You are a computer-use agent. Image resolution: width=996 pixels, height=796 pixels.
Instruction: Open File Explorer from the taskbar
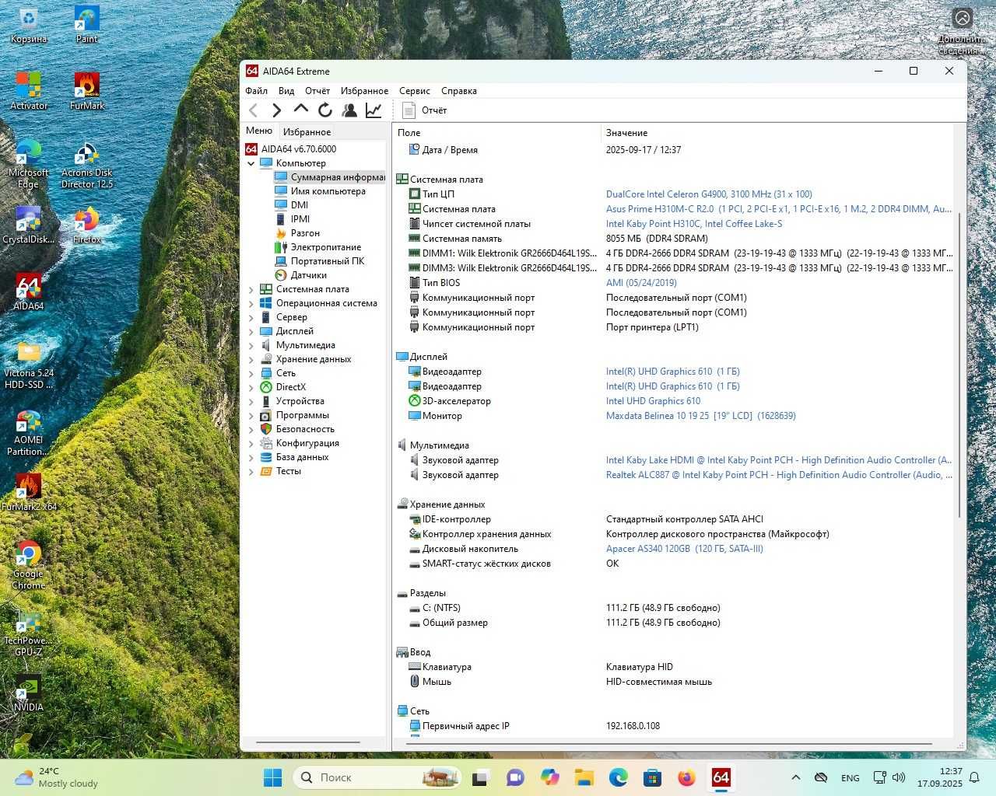pos(584,777)
